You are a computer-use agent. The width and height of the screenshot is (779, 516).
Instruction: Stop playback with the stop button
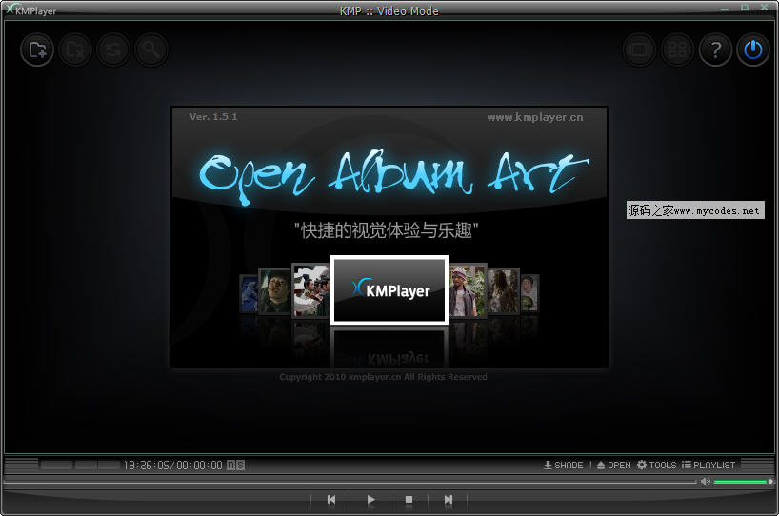(409, 499)
